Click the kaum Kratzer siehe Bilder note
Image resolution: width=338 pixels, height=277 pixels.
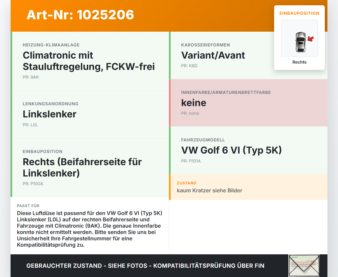pyautogui.click(x=209, y=190)
